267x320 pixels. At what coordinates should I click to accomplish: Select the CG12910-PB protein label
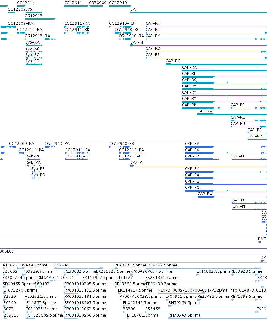pyautogui.click(x=122, y=143)
